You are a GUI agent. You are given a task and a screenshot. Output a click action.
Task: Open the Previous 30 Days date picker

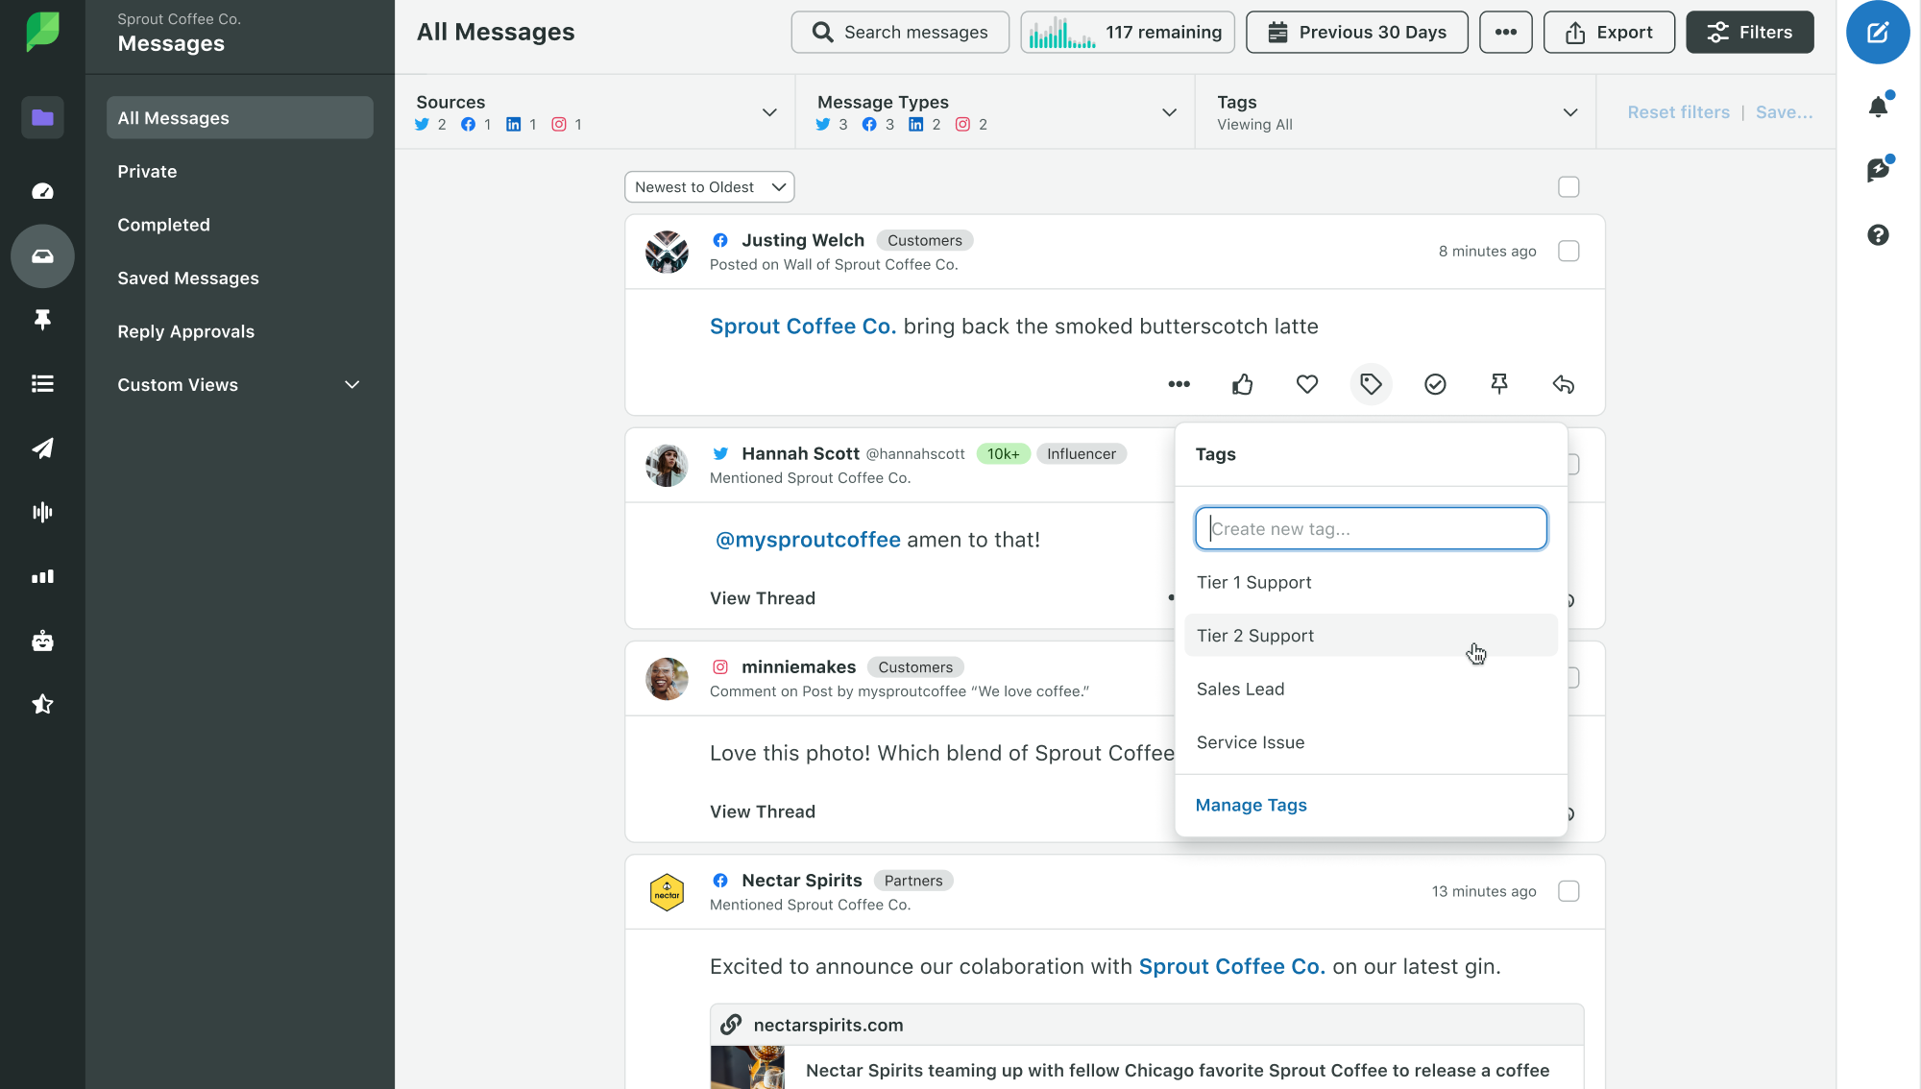tap(1357, 32)
